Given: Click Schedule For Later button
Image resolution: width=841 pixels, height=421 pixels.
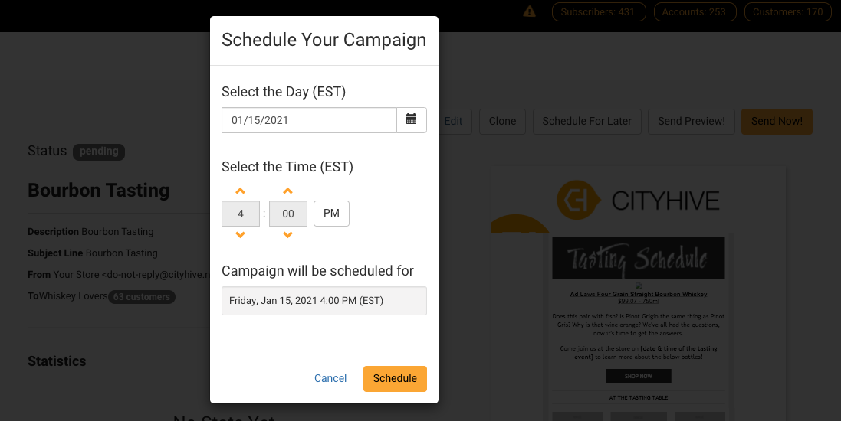Looking at the screenshot, I should pyautogui.click(x=586, y=121).
